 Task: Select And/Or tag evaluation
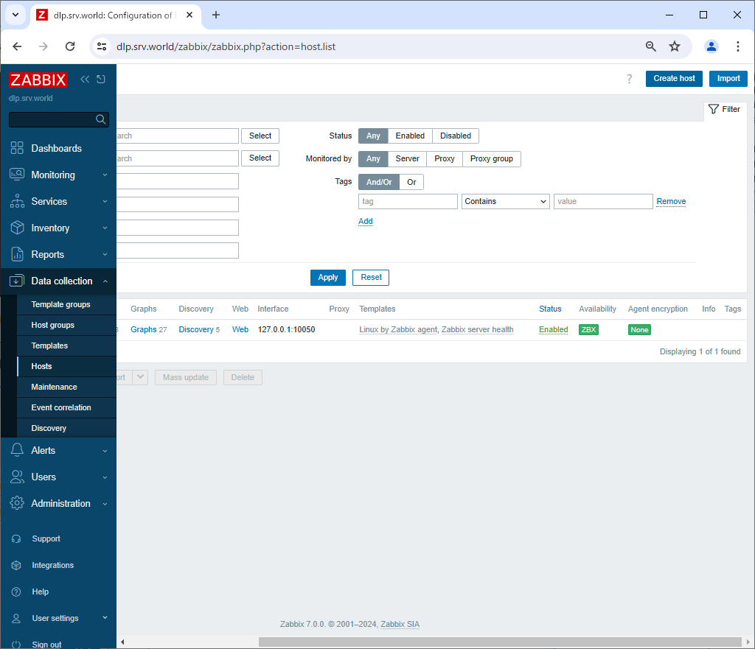pyautogui.click(x=379, y=182)
